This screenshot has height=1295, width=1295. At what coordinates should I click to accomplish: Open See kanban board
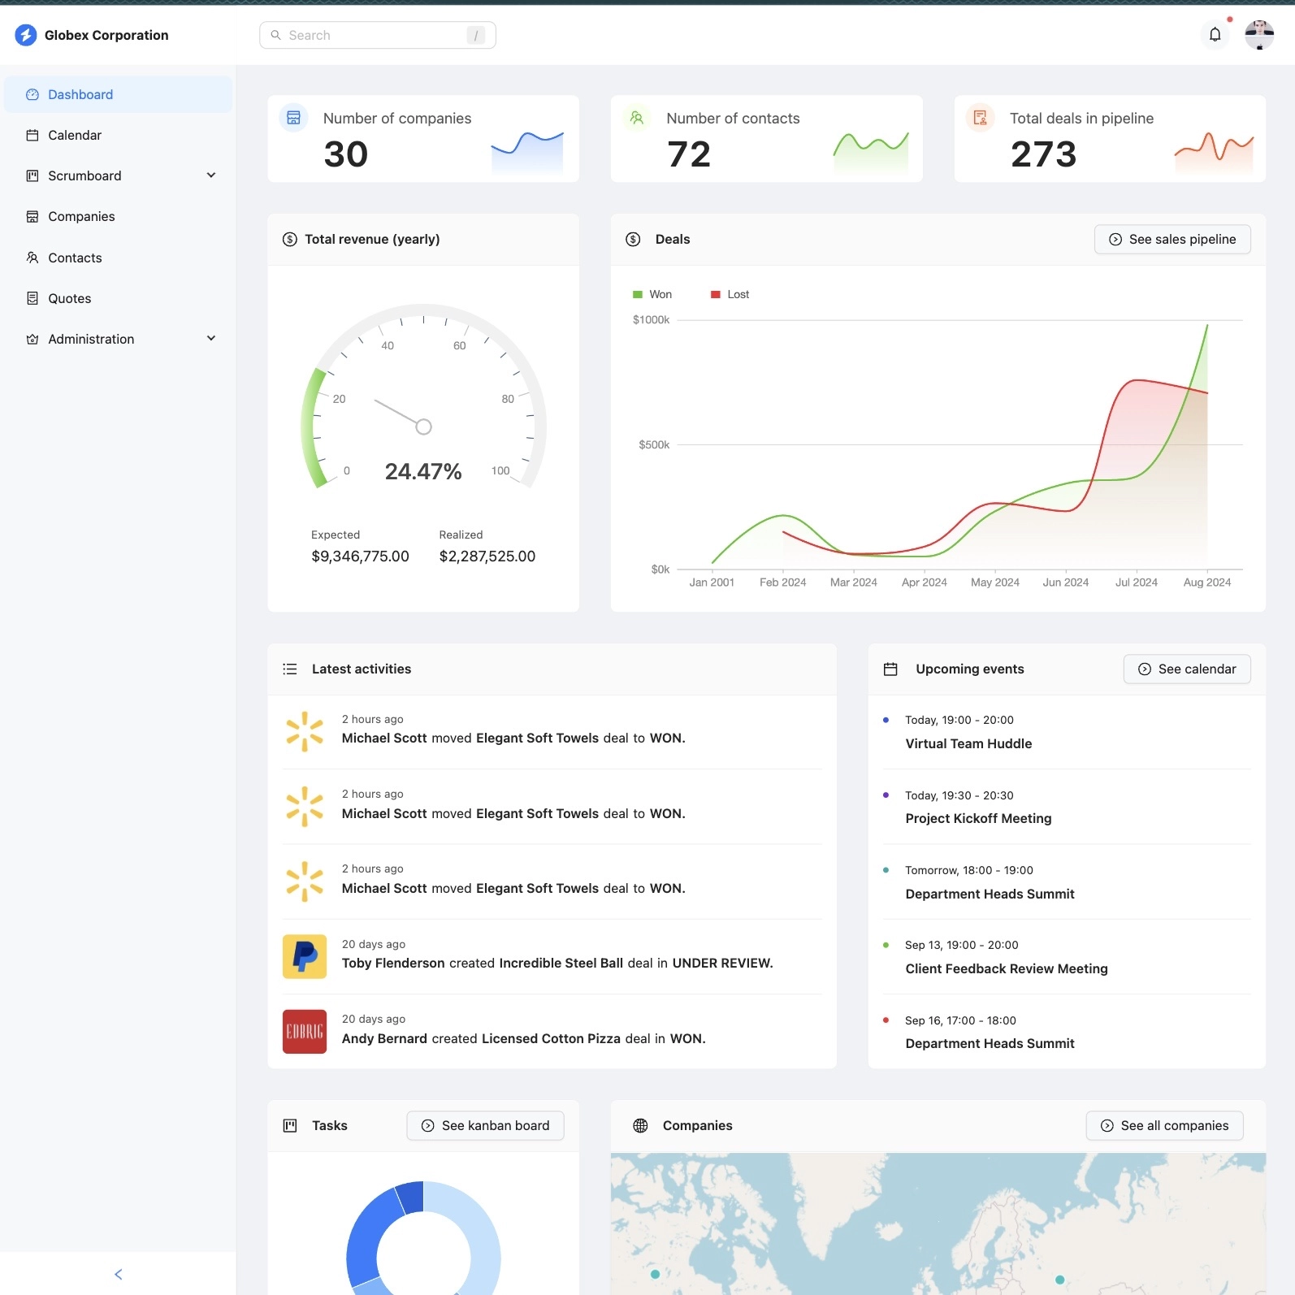[x=485, y=1125]
